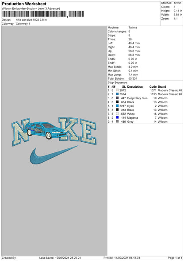
Task: Click stitch count value 12591
Action: point(178,3)
